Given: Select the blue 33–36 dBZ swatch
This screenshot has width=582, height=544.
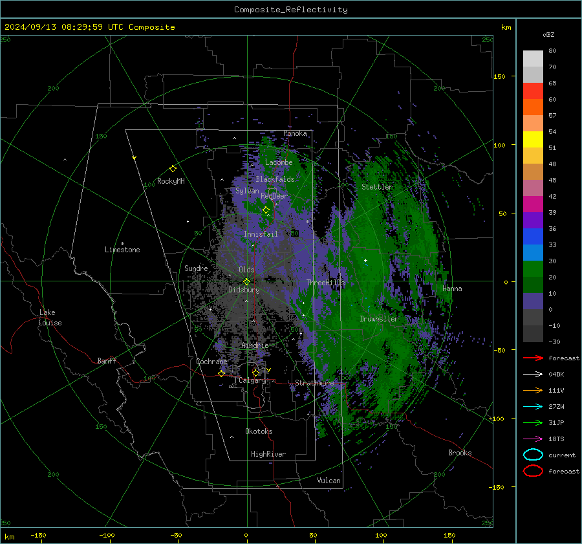Looking at the screenshot, I should click(x=533, y=236).
